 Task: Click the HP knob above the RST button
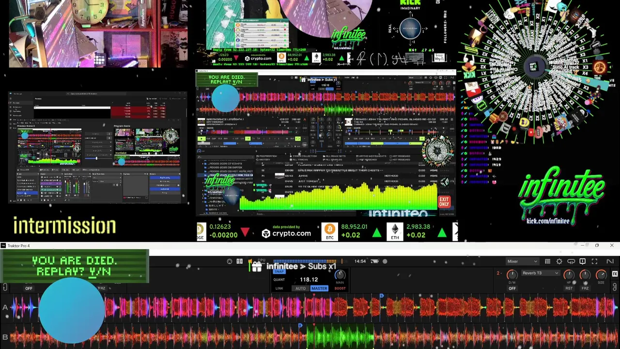(x=569, y=275)
